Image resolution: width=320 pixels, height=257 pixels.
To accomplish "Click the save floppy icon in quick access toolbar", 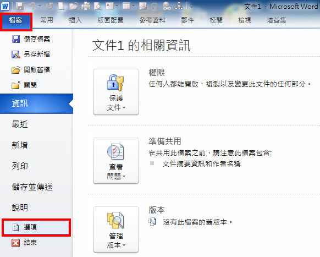I will point(20,6).
